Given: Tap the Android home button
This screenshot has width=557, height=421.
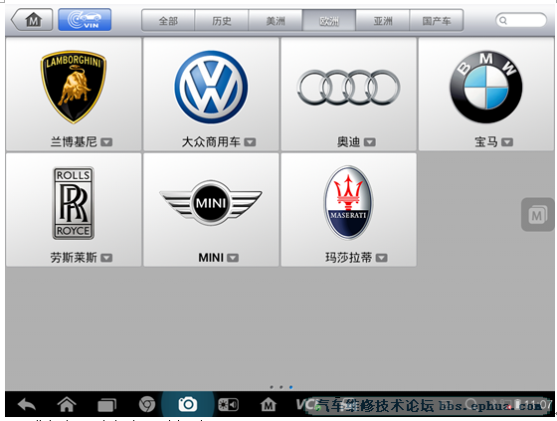Looking at the screenshot, I should point(67,404).
